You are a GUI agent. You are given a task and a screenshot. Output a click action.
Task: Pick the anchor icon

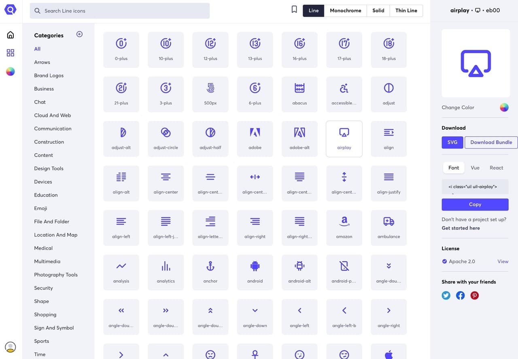pyautogui.click(x=210, y=272)
